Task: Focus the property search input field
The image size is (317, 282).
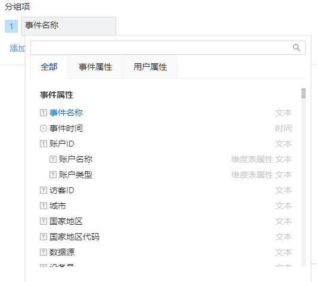Action: (168, 48)
